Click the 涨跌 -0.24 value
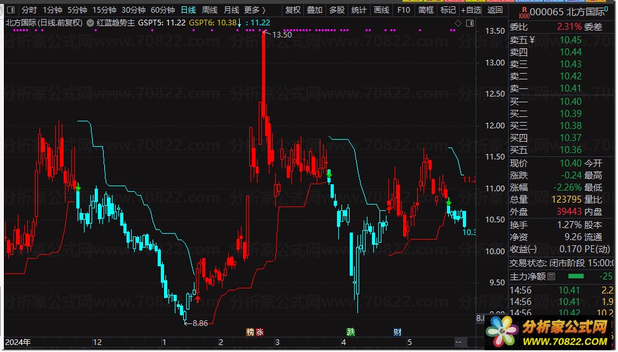Image resolution: width=618 pixels, height=352 pixels. pos(571,175)
